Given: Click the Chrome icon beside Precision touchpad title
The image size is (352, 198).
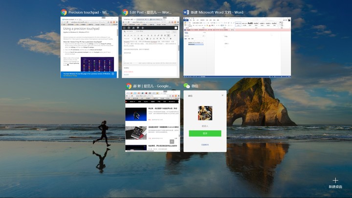Looking at the screenshot, I should [64, 12].
